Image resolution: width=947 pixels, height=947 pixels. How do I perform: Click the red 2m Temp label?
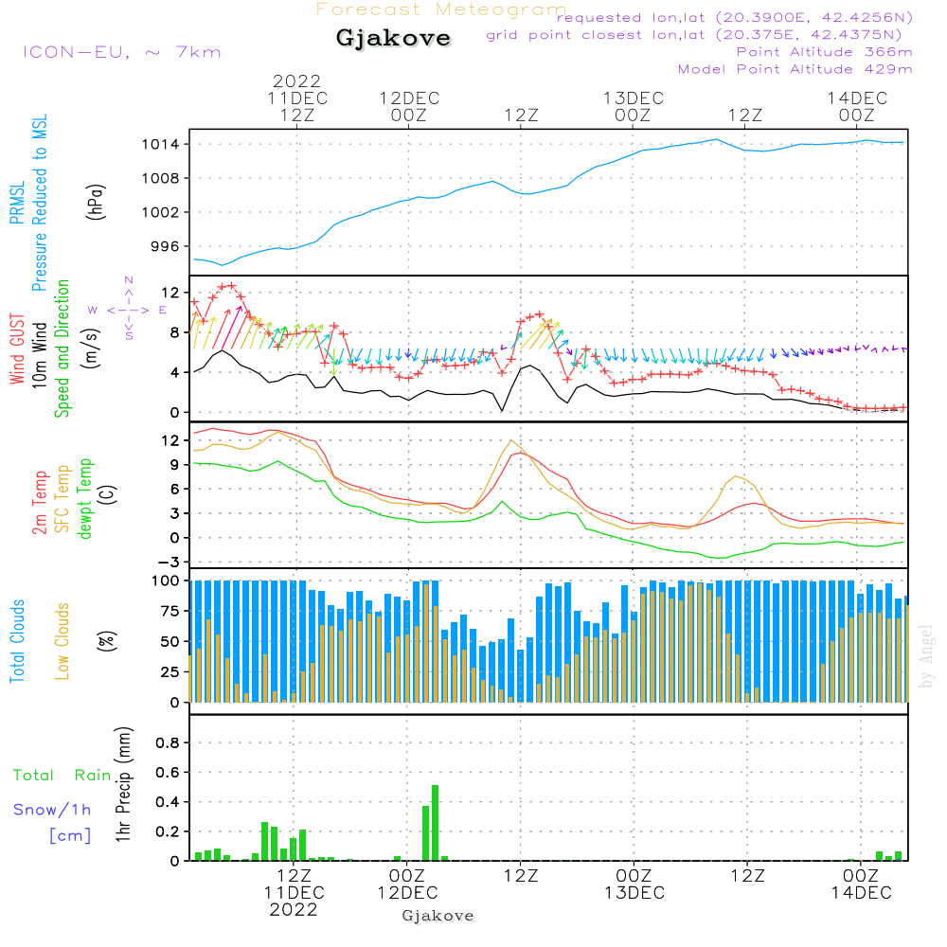point(40,503)
